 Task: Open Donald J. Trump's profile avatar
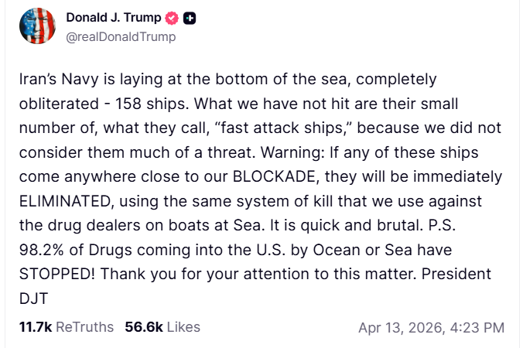click(x=38, y=27)
